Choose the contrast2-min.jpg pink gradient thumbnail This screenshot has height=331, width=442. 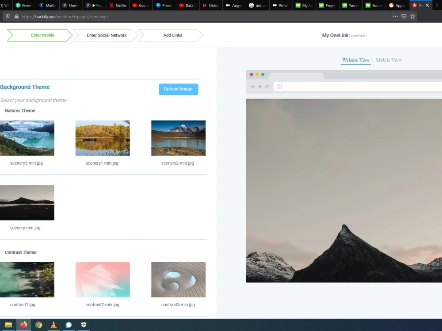[103, 279]
